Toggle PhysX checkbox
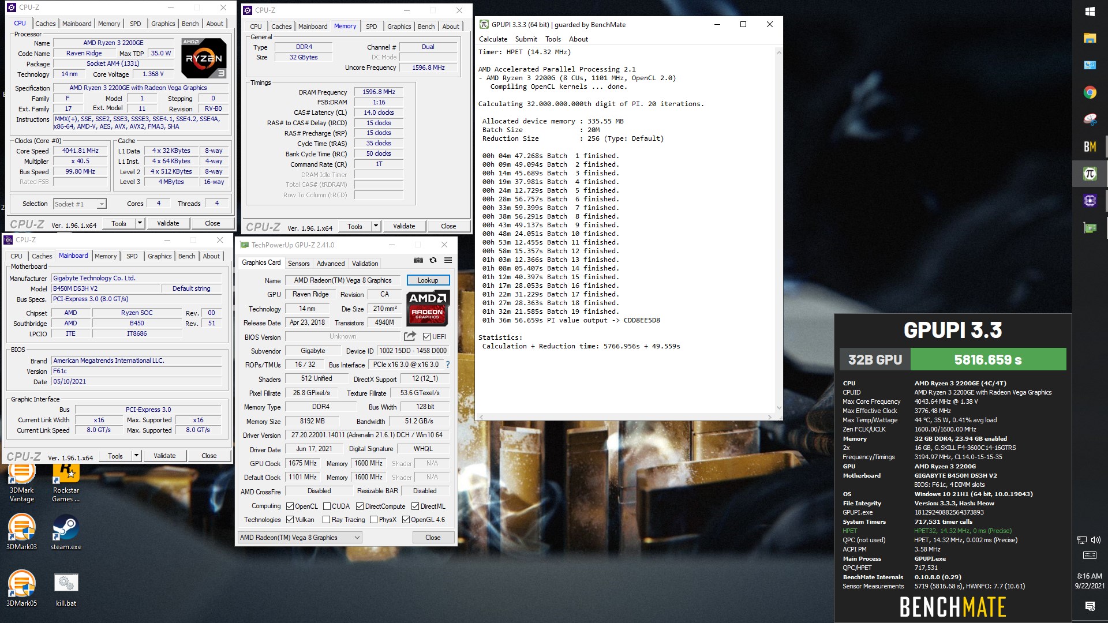Viewport: 1108px width, 623px height. (373, 520)
